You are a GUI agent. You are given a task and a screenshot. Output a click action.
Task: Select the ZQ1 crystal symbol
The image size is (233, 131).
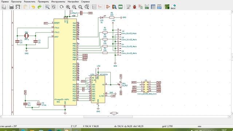(26, 36)
